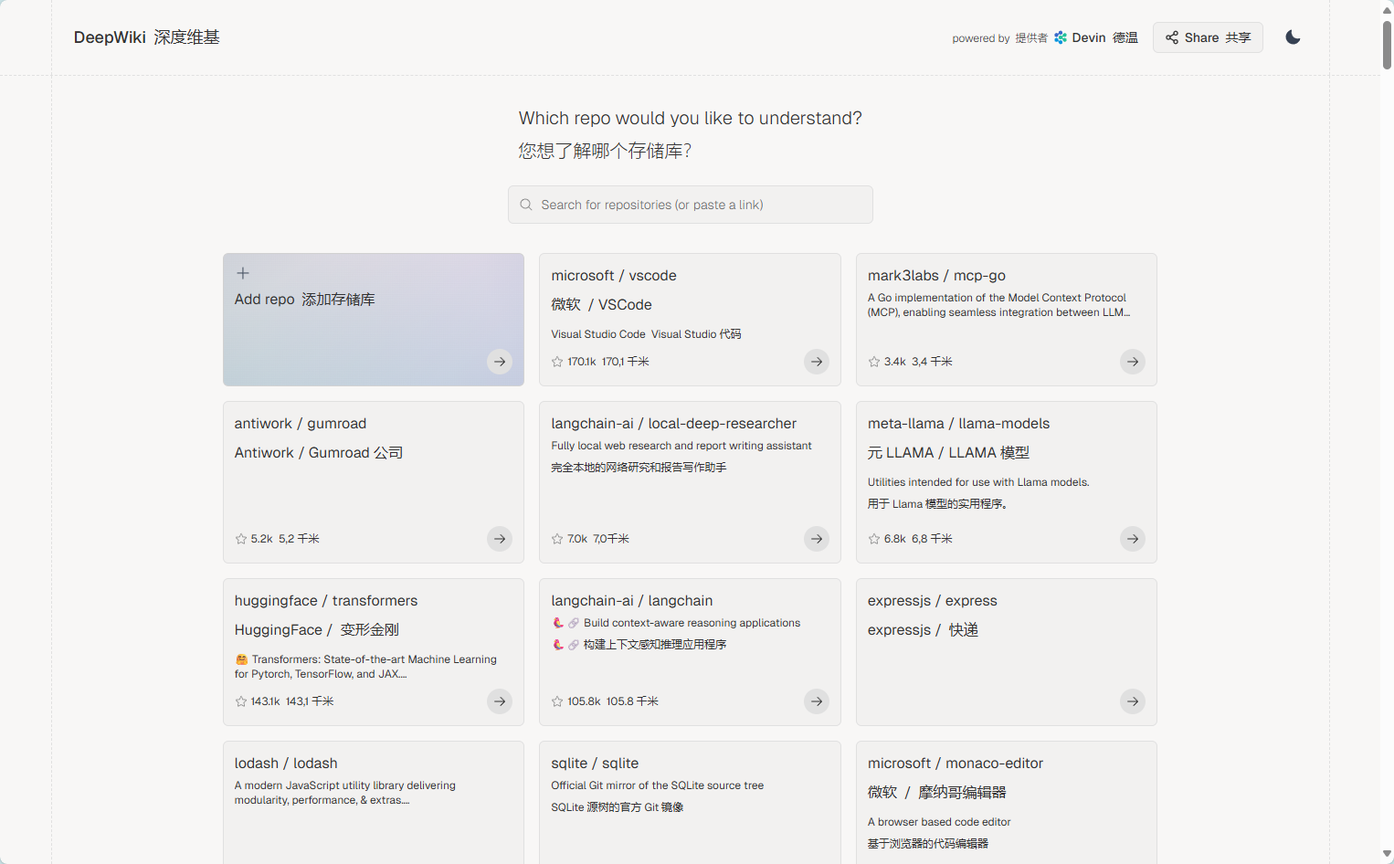1394x864 pixels.
Task: Select the langchain-ai / langchain title
Action: (632, 601)
